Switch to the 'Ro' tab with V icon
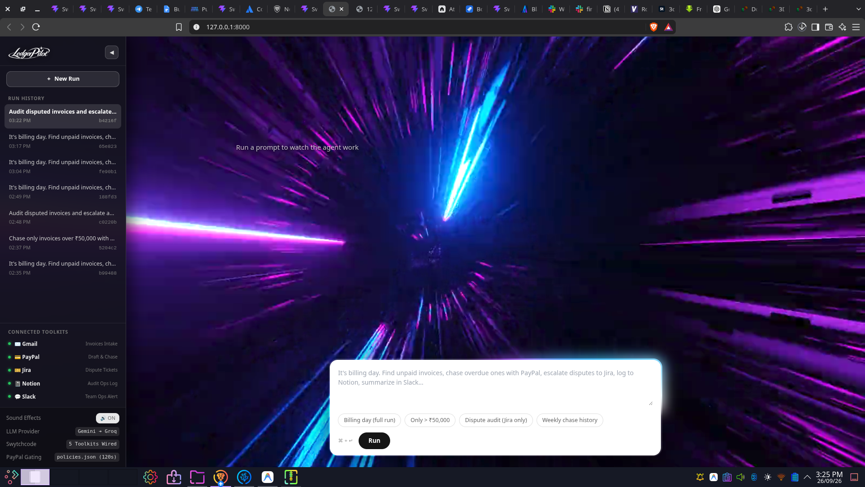Viewport: 865px width, 487px height. (639, 9)
